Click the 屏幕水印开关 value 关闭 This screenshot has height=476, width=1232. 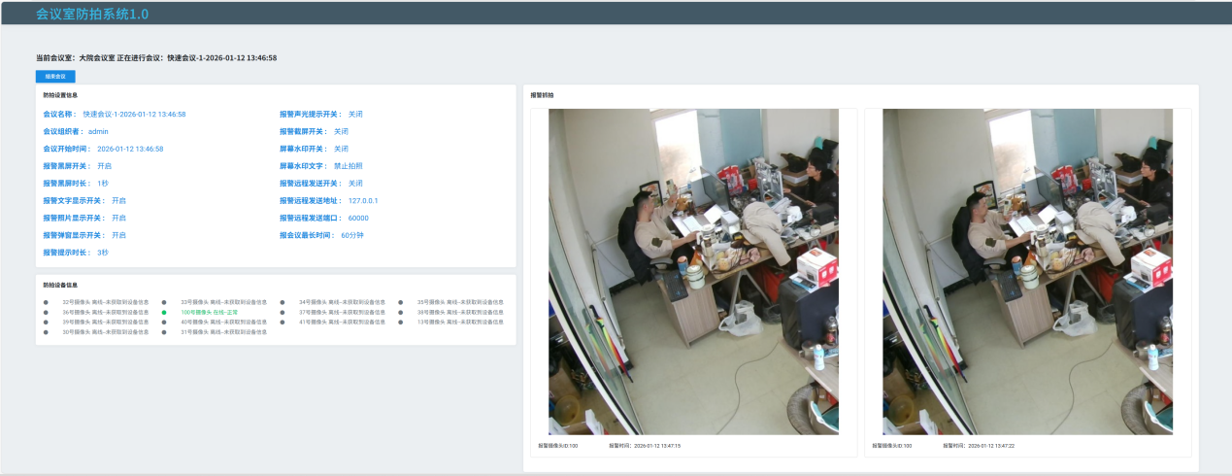pos(341,149)
